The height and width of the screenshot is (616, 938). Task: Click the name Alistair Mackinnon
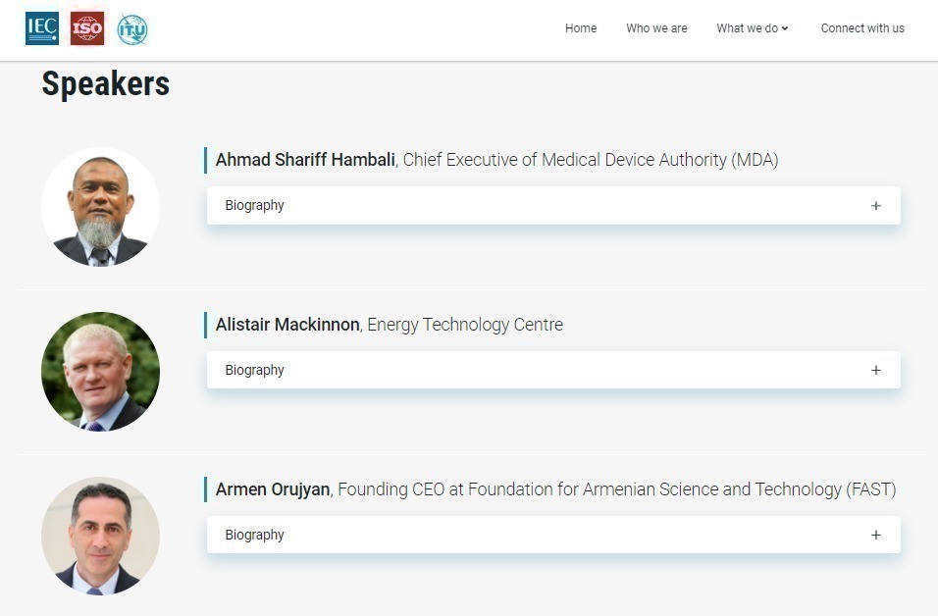(287, 325)
